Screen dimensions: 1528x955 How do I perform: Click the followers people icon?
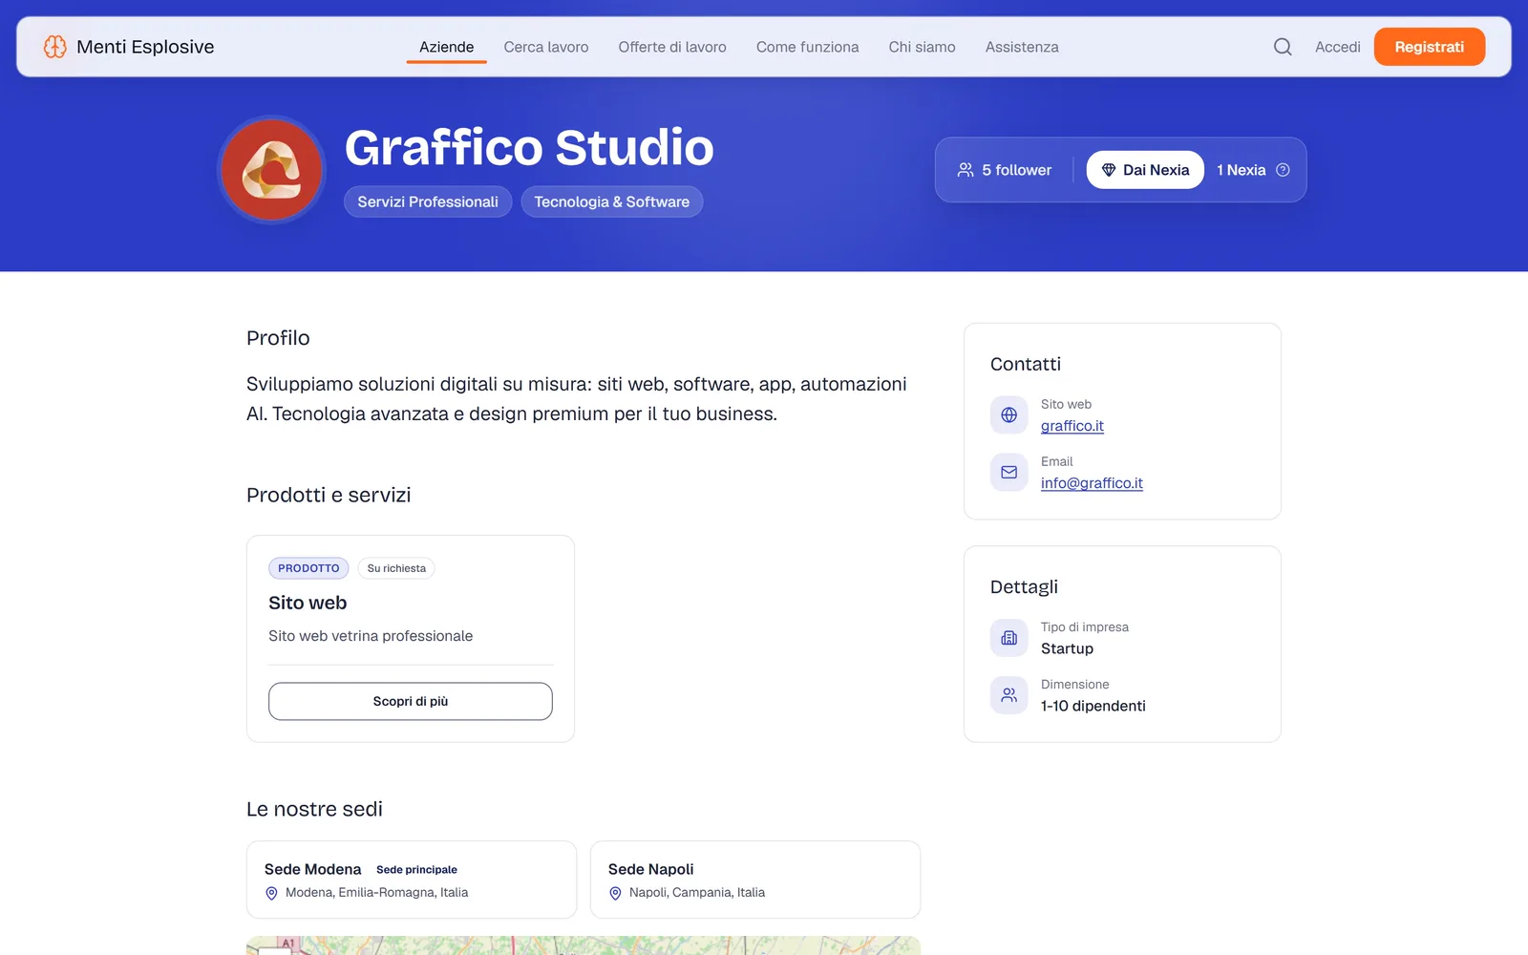pos(966,170)
